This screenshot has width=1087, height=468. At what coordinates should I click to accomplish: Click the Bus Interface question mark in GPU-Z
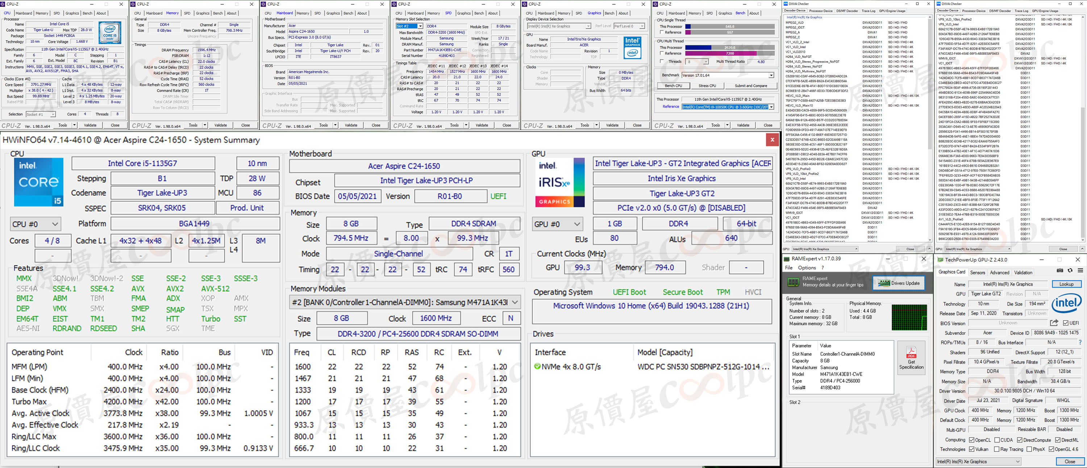(x=1080, y=342)
